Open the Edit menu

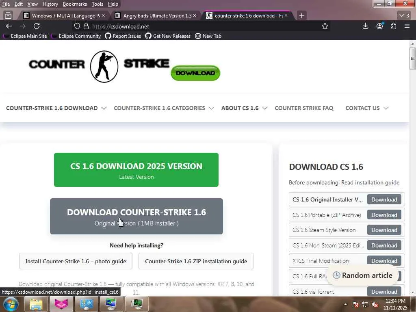(18, 4)
